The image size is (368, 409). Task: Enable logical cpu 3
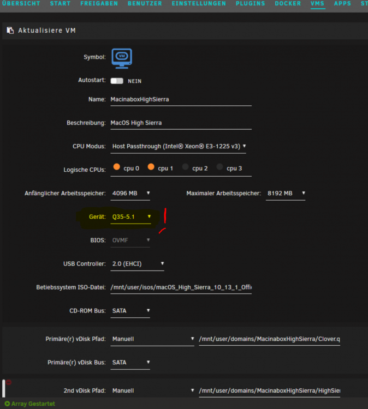coord(220,167)
